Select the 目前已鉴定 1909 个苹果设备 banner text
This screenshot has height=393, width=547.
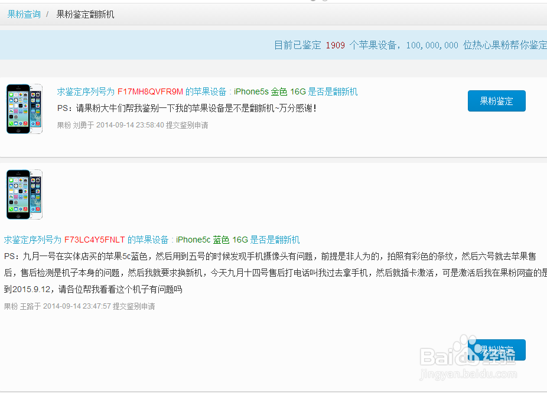click(336, 45)
